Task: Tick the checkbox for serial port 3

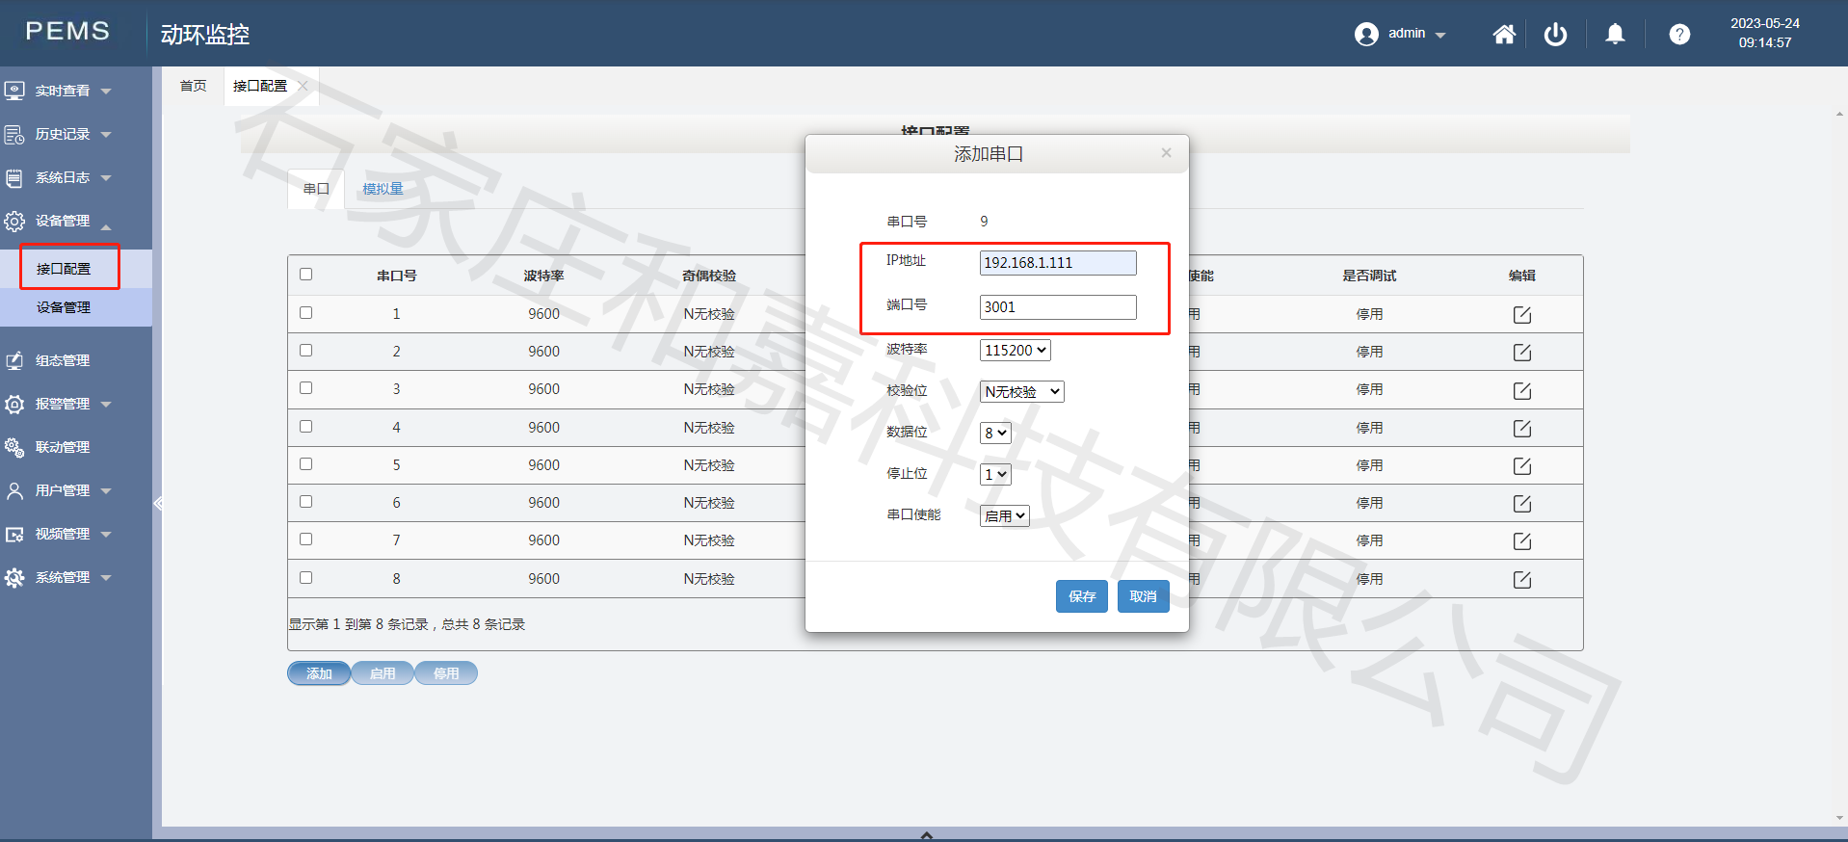Action: click(x=306, y=388)
